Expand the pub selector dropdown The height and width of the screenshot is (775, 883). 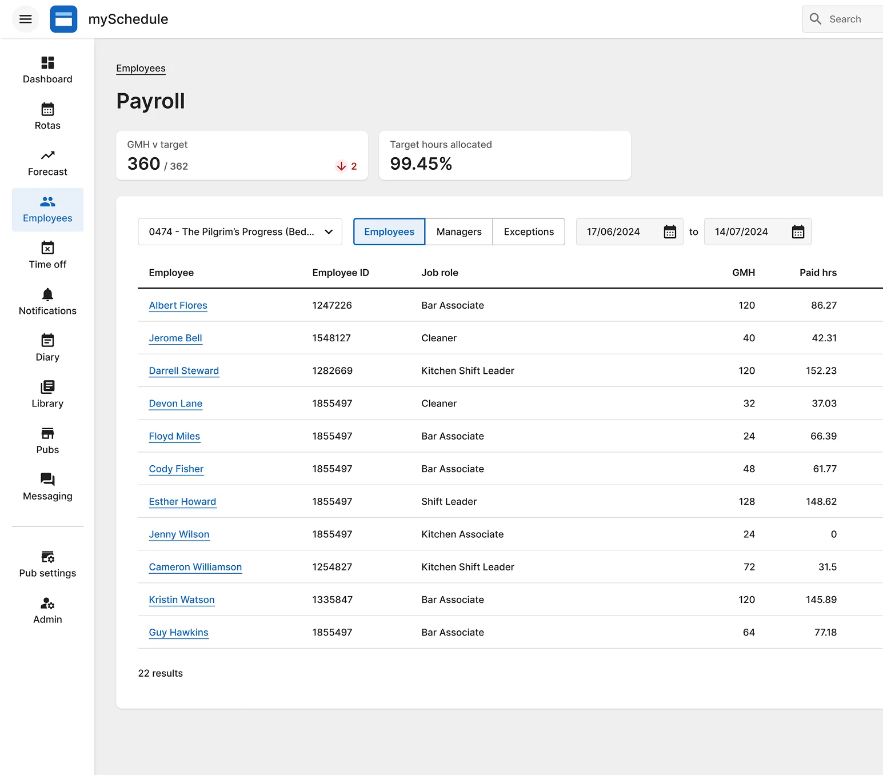240,231
